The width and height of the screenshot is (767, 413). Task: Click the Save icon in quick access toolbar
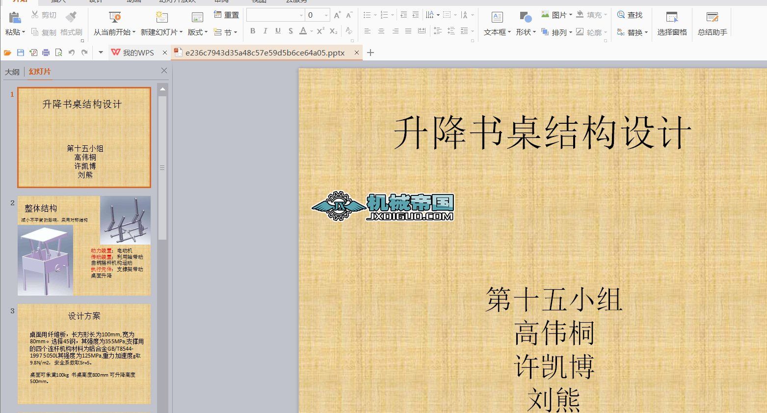[x=20, y=53]
